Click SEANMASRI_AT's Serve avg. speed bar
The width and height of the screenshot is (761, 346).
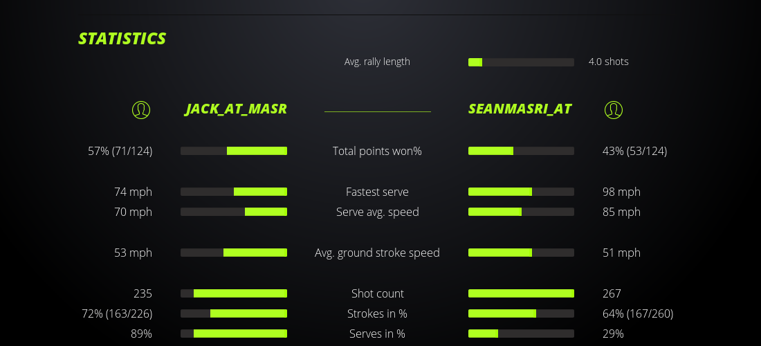(521, 212)
